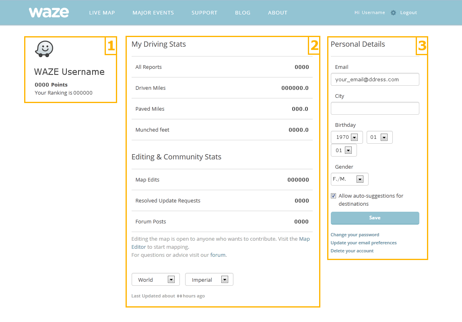The height and width of the screenshot is (322, 462).
Task: Toggle auto-suggestions for destinations checkbox
Action: pyautogui.click(x=333, y=196)
